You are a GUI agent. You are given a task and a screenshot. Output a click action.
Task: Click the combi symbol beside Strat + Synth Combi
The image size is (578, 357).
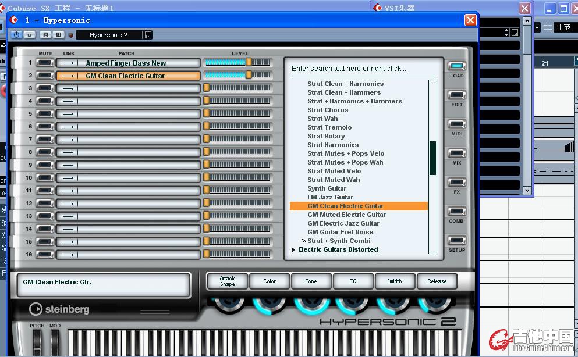coord(303,241)
